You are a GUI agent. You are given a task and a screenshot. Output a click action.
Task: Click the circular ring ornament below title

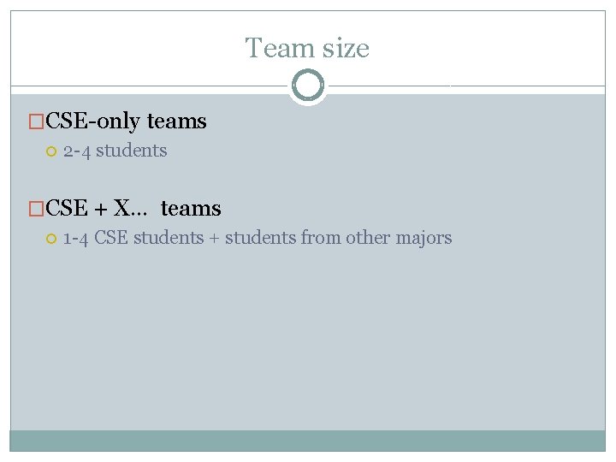(x=308, y=85)
